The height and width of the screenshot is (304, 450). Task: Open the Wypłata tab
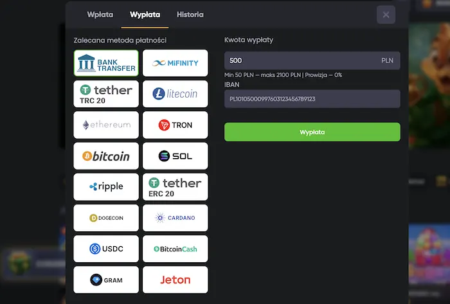(x=145, y=15)
